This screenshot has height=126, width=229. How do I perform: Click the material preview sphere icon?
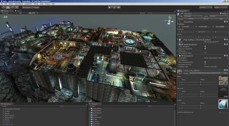point(180,72)
